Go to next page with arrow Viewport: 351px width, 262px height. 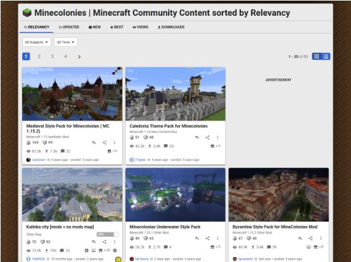click(x=79, y=56)
